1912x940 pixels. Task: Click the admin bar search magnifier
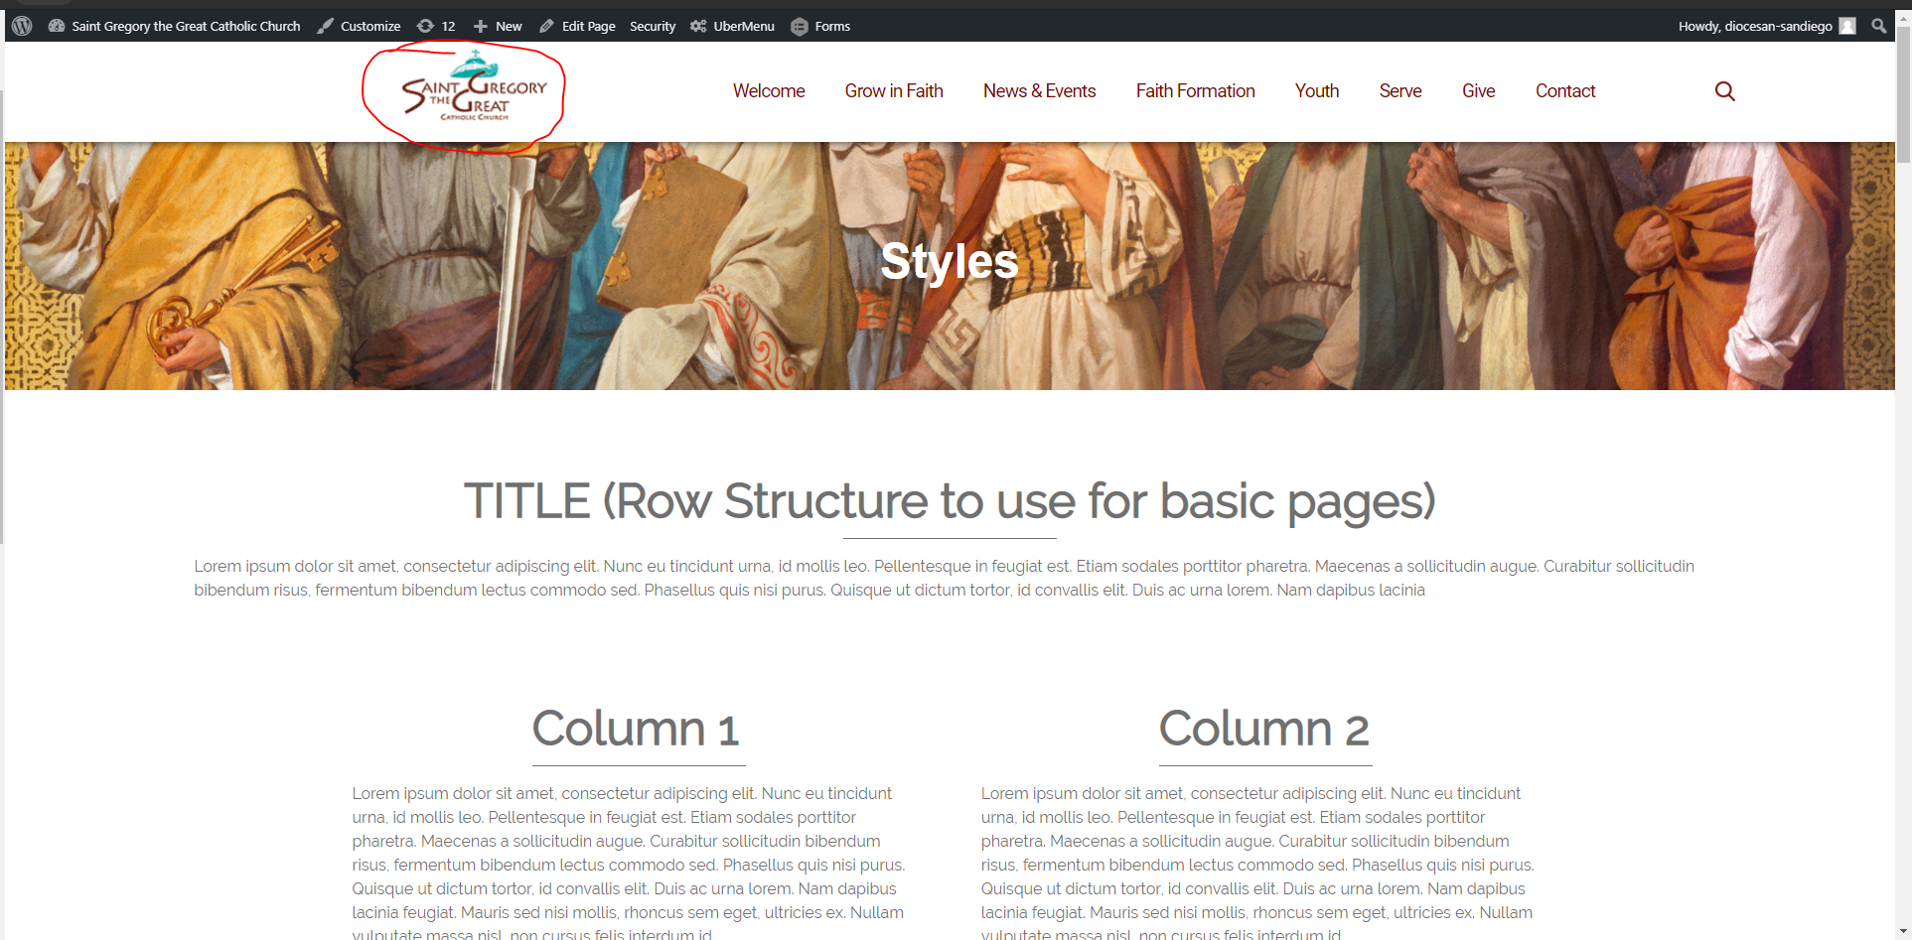pyautogui.click(x=1878, y=26)
